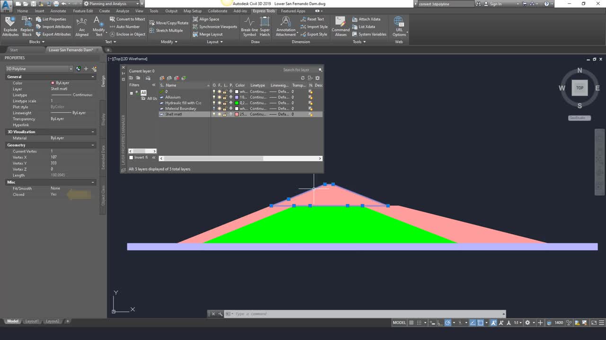Click Layer States Manager icon

click(x=148, y=78)
